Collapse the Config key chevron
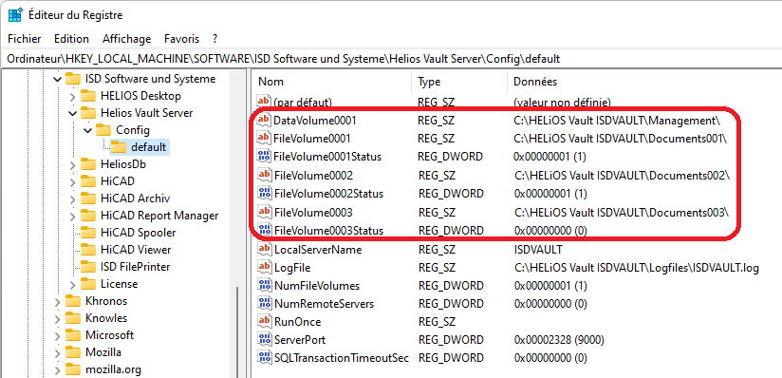 point(88,130)
